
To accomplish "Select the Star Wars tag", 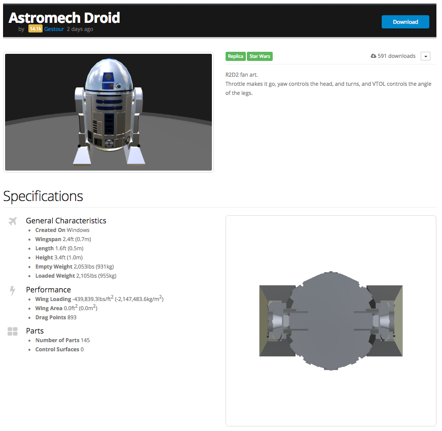I will (260, 56).
